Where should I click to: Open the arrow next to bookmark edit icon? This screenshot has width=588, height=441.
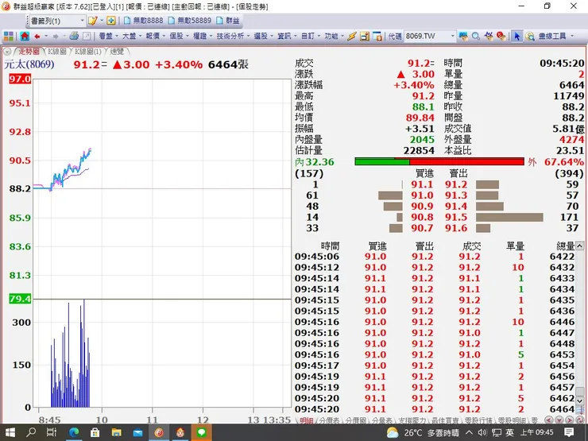click(102, 21)
